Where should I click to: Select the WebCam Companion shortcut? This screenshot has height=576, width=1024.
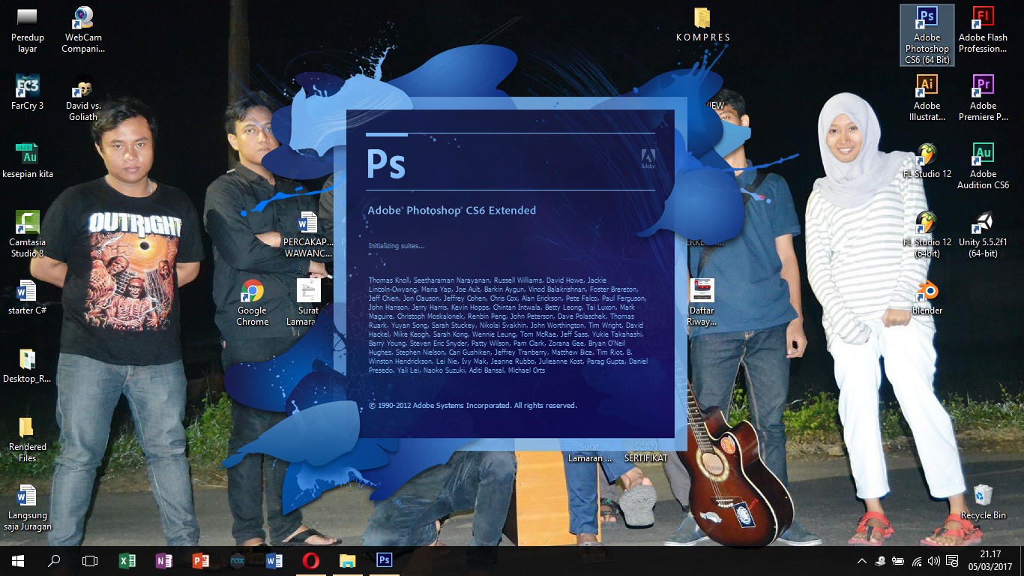pos(83,30)
